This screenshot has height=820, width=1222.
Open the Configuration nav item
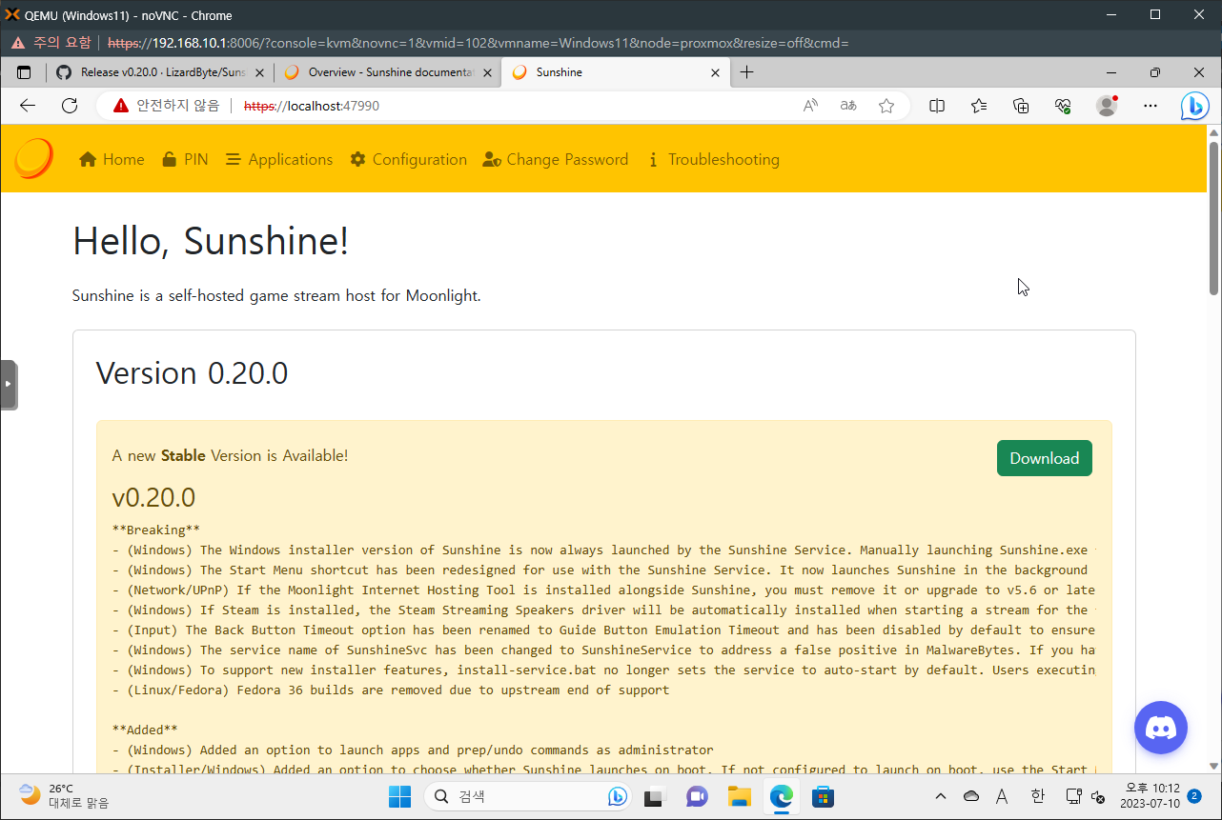point(408,159)
